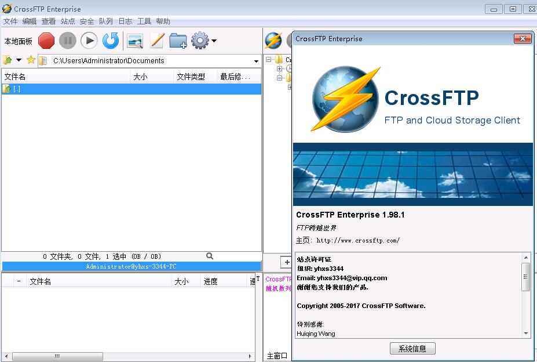
Task: Close the CrossFTP Enterprise about dialog
Action: tap(523, 38)
